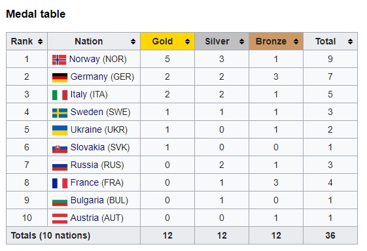Select the Totals (10 nations) row label
This screenshot has height=251, width=367.
[x=50, y=235]
